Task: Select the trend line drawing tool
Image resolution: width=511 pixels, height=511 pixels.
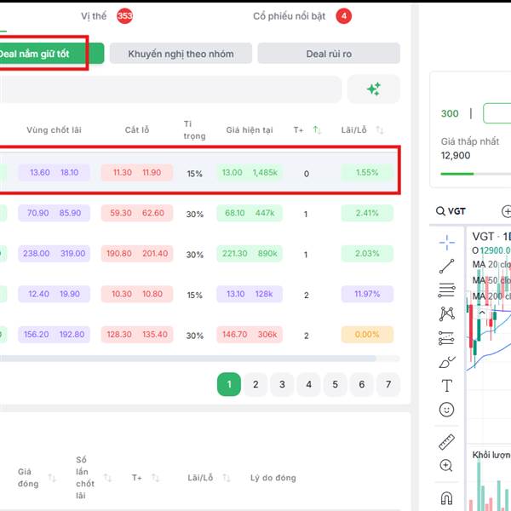Action: click(446, 267)
